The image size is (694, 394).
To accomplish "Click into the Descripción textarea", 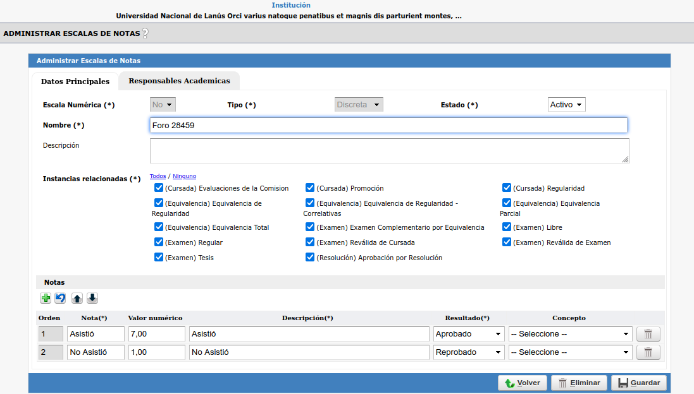I will pyautogui.click(x=390, y=151).
